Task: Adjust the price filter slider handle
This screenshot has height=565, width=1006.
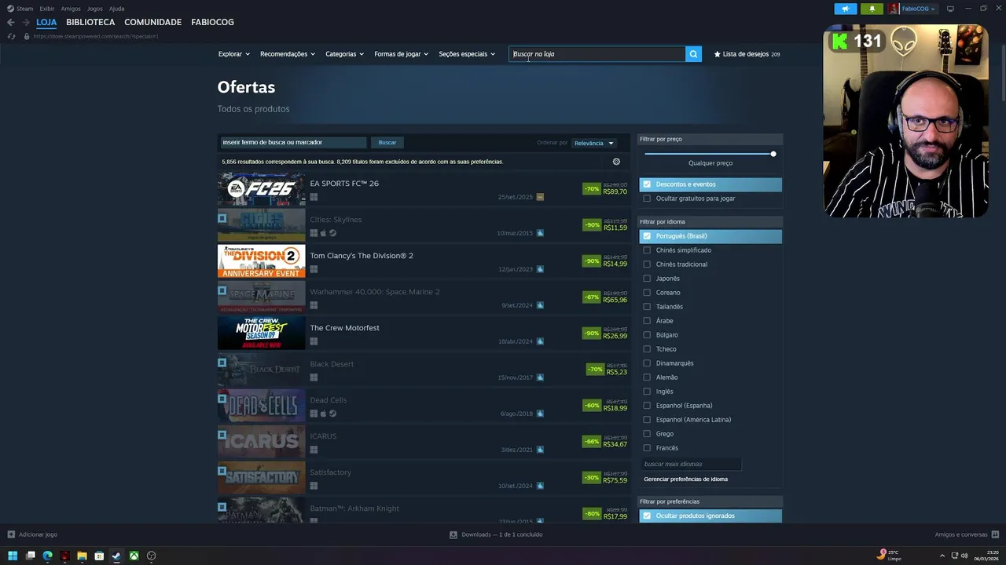Action: [773, 154]
